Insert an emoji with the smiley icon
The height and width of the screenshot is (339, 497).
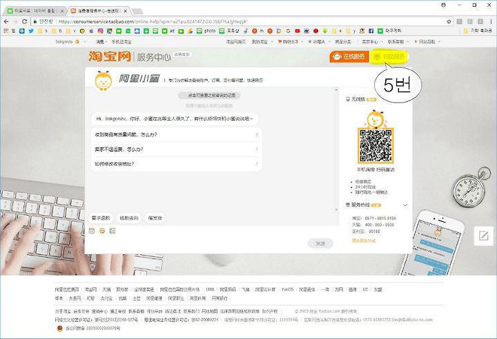pos(102,231)
